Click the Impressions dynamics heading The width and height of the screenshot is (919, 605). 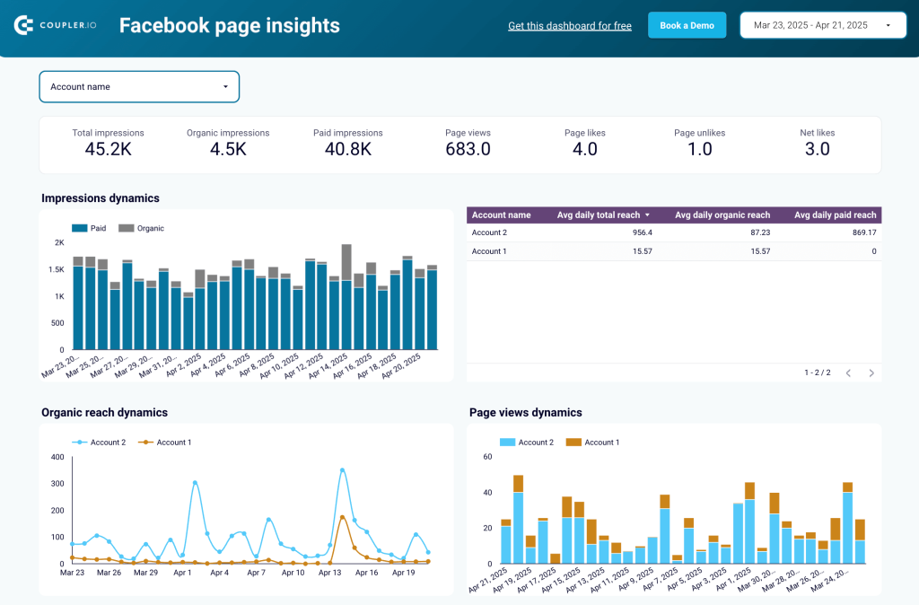[101, 198]
